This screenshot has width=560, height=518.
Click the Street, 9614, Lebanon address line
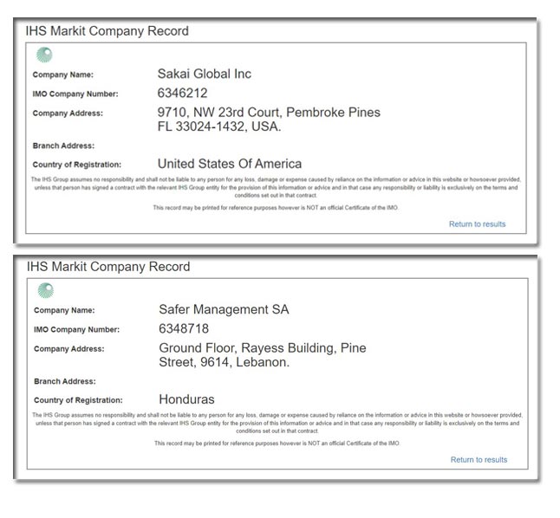tap(225, 362)
